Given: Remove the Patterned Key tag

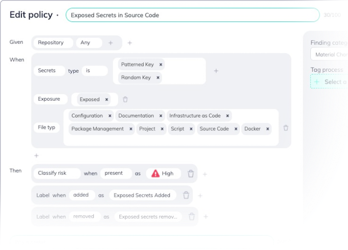Looking at the screenshot, I should (x=161, y=65).
